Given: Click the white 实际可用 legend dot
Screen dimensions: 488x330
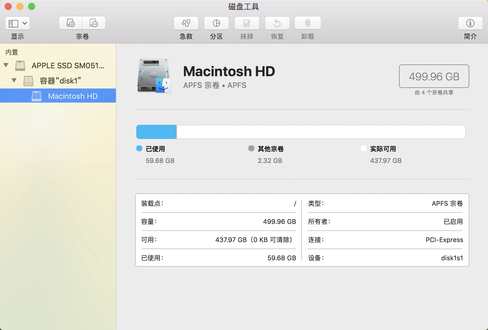Looking at the screenshot, I should point(364,148).
